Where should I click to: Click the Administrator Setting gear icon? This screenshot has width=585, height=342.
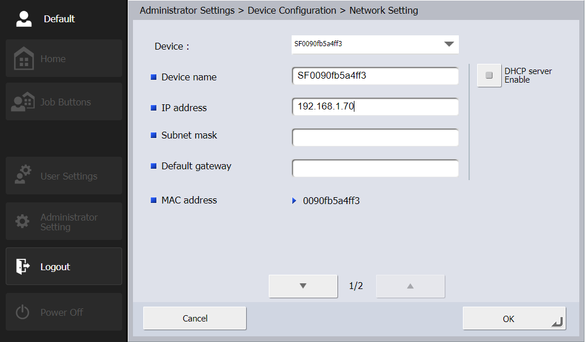(22, 222)
